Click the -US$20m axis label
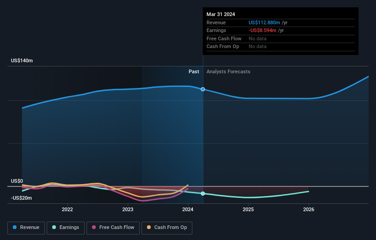The height and width of the screenshot is (240, 376). [x=22, y=198]
